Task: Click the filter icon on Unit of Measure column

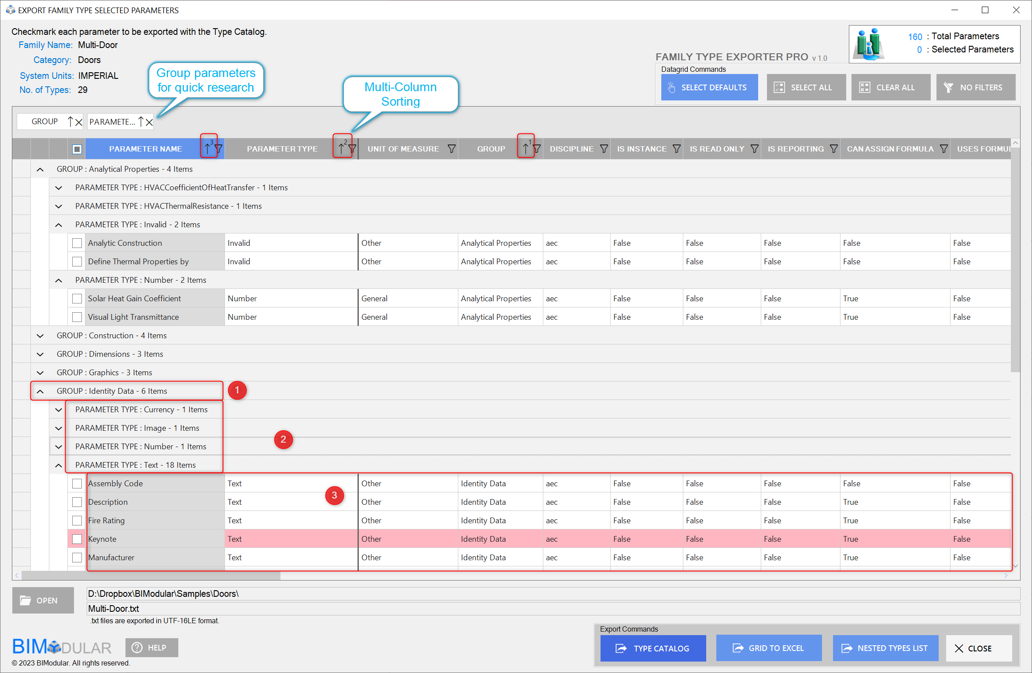Action: click(451, 149)
